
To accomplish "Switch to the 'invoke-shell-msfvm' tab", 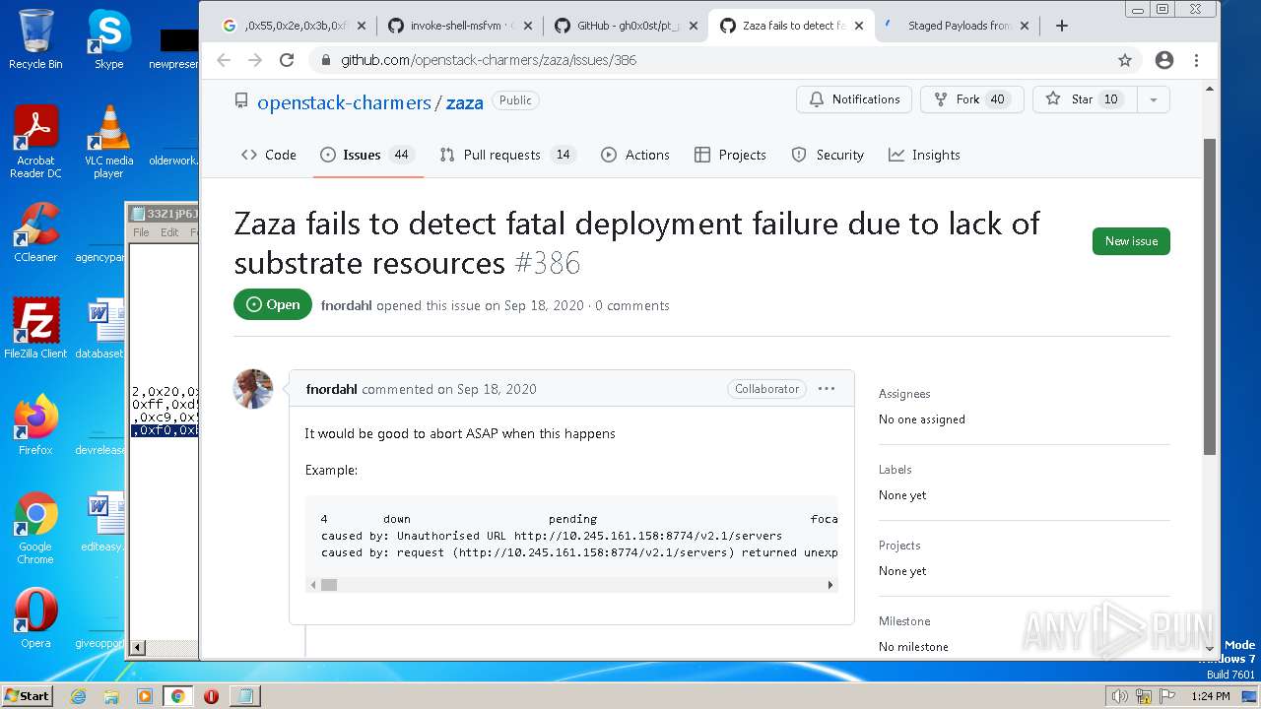I will click(x=459, y=26).
